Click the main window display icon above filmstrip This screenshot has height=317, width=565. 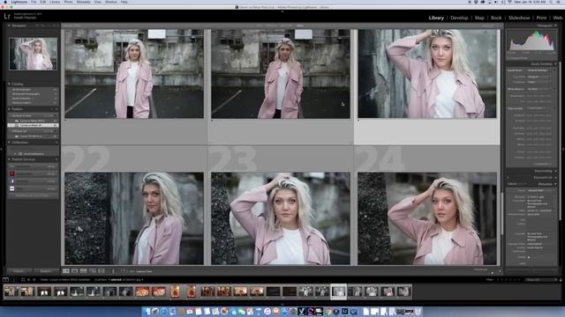6,279
